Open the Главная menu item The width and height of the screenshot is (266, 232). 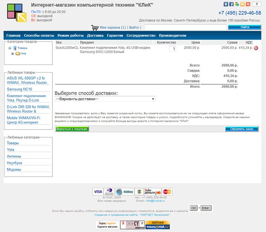14,36
